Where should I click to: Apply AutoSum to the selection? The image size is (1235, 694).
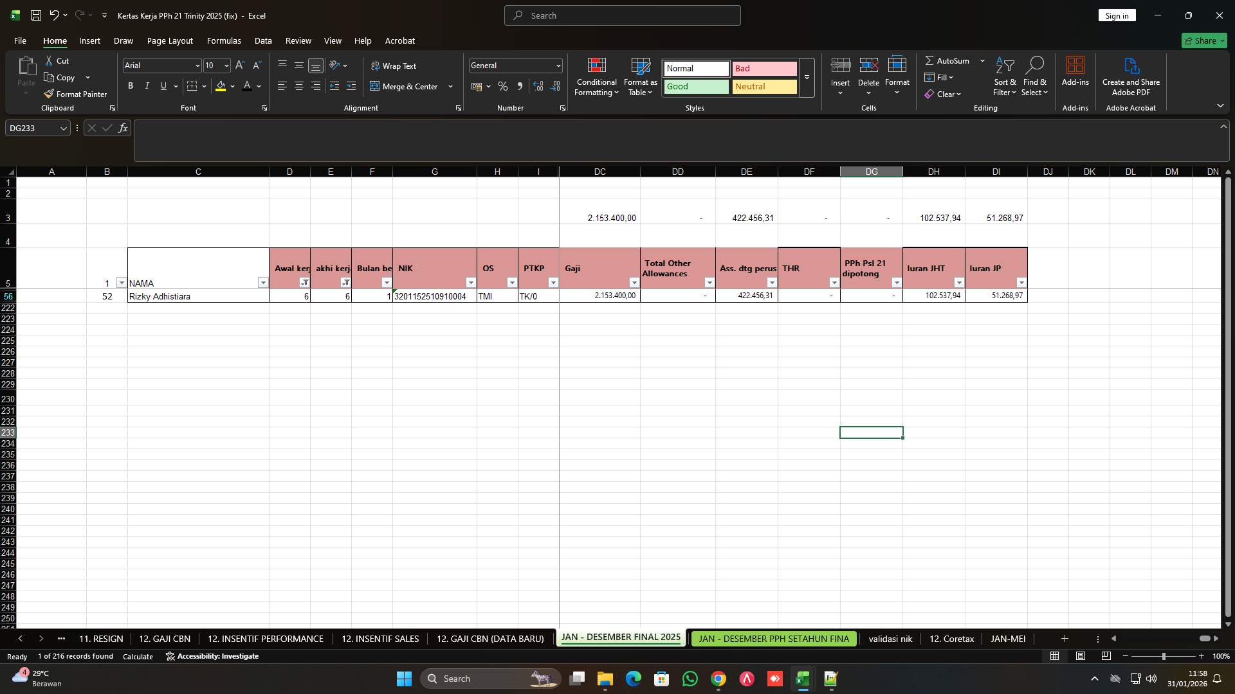(951, 60)
